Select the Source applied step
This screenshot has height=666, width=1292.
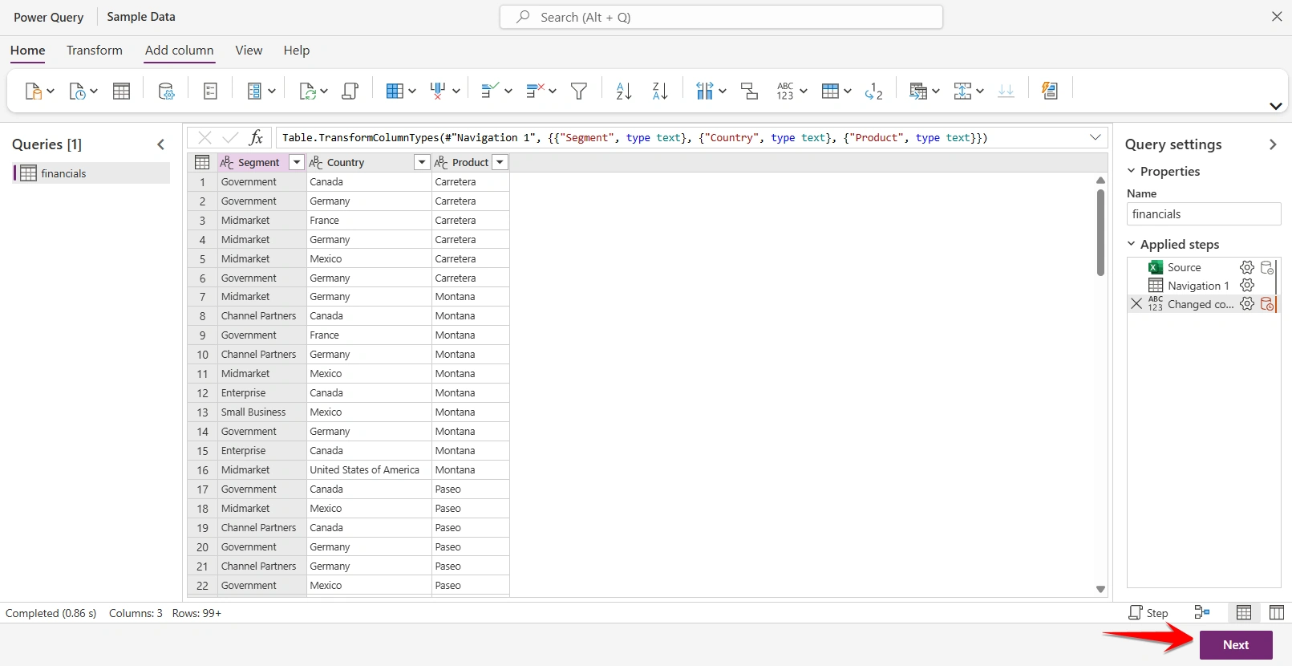(1185, 267)
